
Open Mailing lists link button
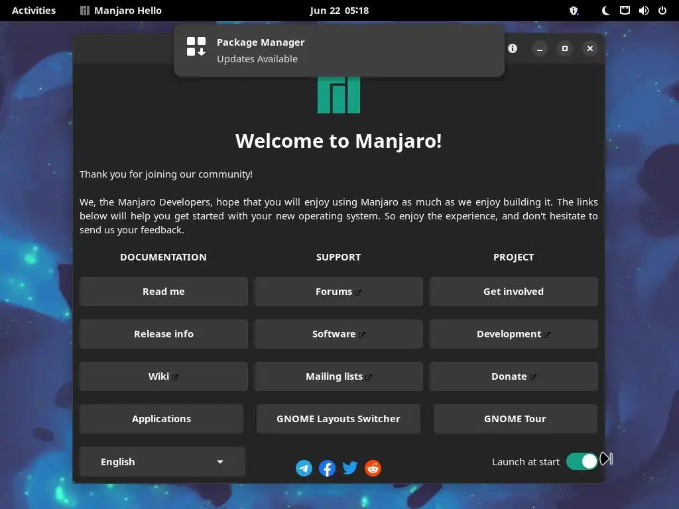[339, 376]
